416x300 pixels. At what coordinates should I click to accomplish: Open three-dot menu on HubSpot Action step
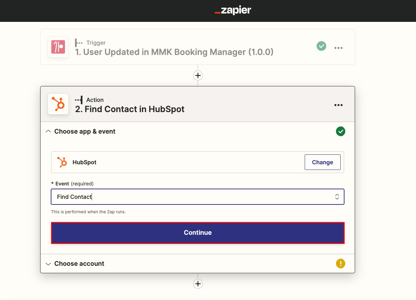point(338,105)
